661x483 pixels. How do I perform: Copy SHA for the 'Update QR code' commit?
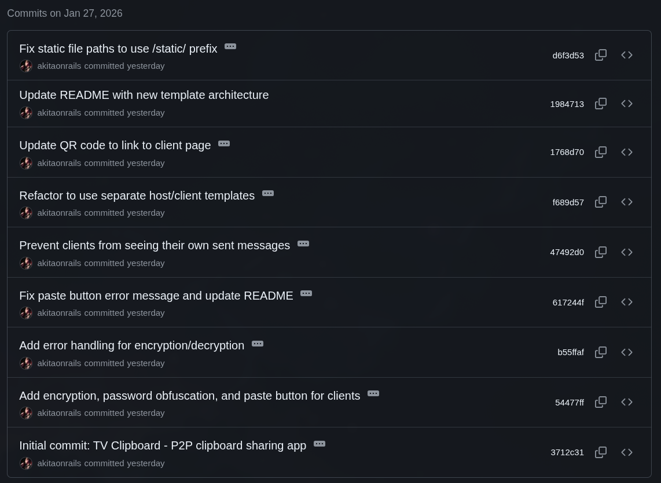[x=601, y=152]
